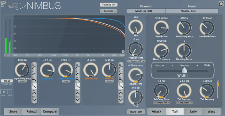Click the BPM field showing 85
Image resolution: width=225 pixels, height=116 pixels.
(x=4, y=92)
